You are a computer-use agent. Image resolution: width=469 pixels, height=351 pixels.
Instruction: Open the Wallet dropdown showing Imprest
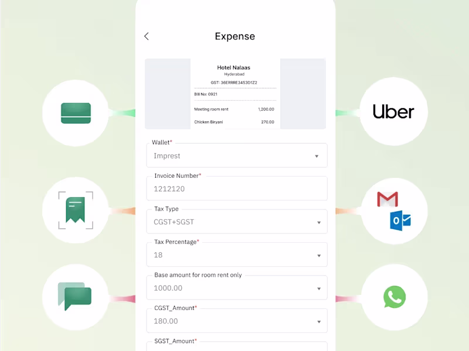click(237, 156)
